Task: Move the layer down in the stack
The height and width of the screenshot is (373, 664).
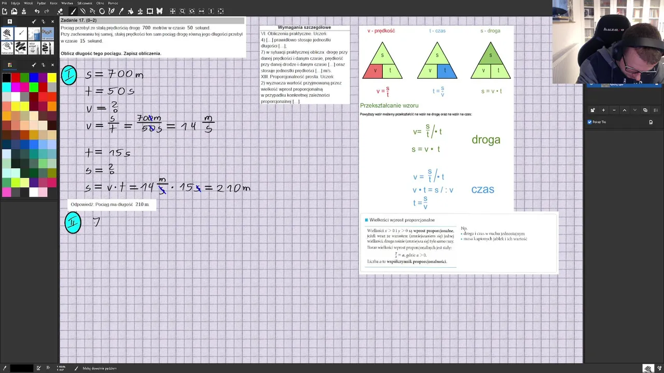Action: click(635, 110)
